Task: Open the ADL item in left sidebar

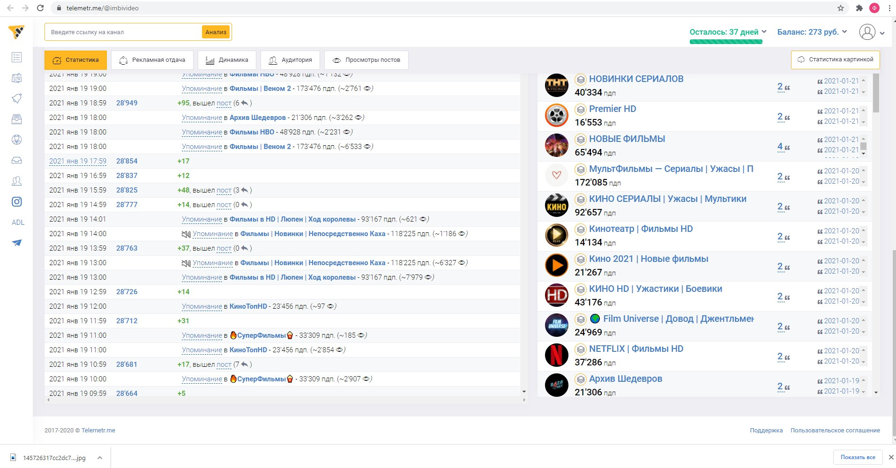Action: pyautogui.click(x=18, y=223)
